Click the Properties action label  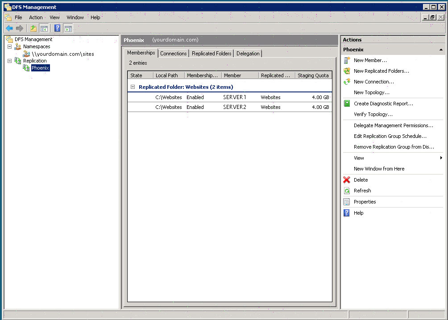click(365, 202)
